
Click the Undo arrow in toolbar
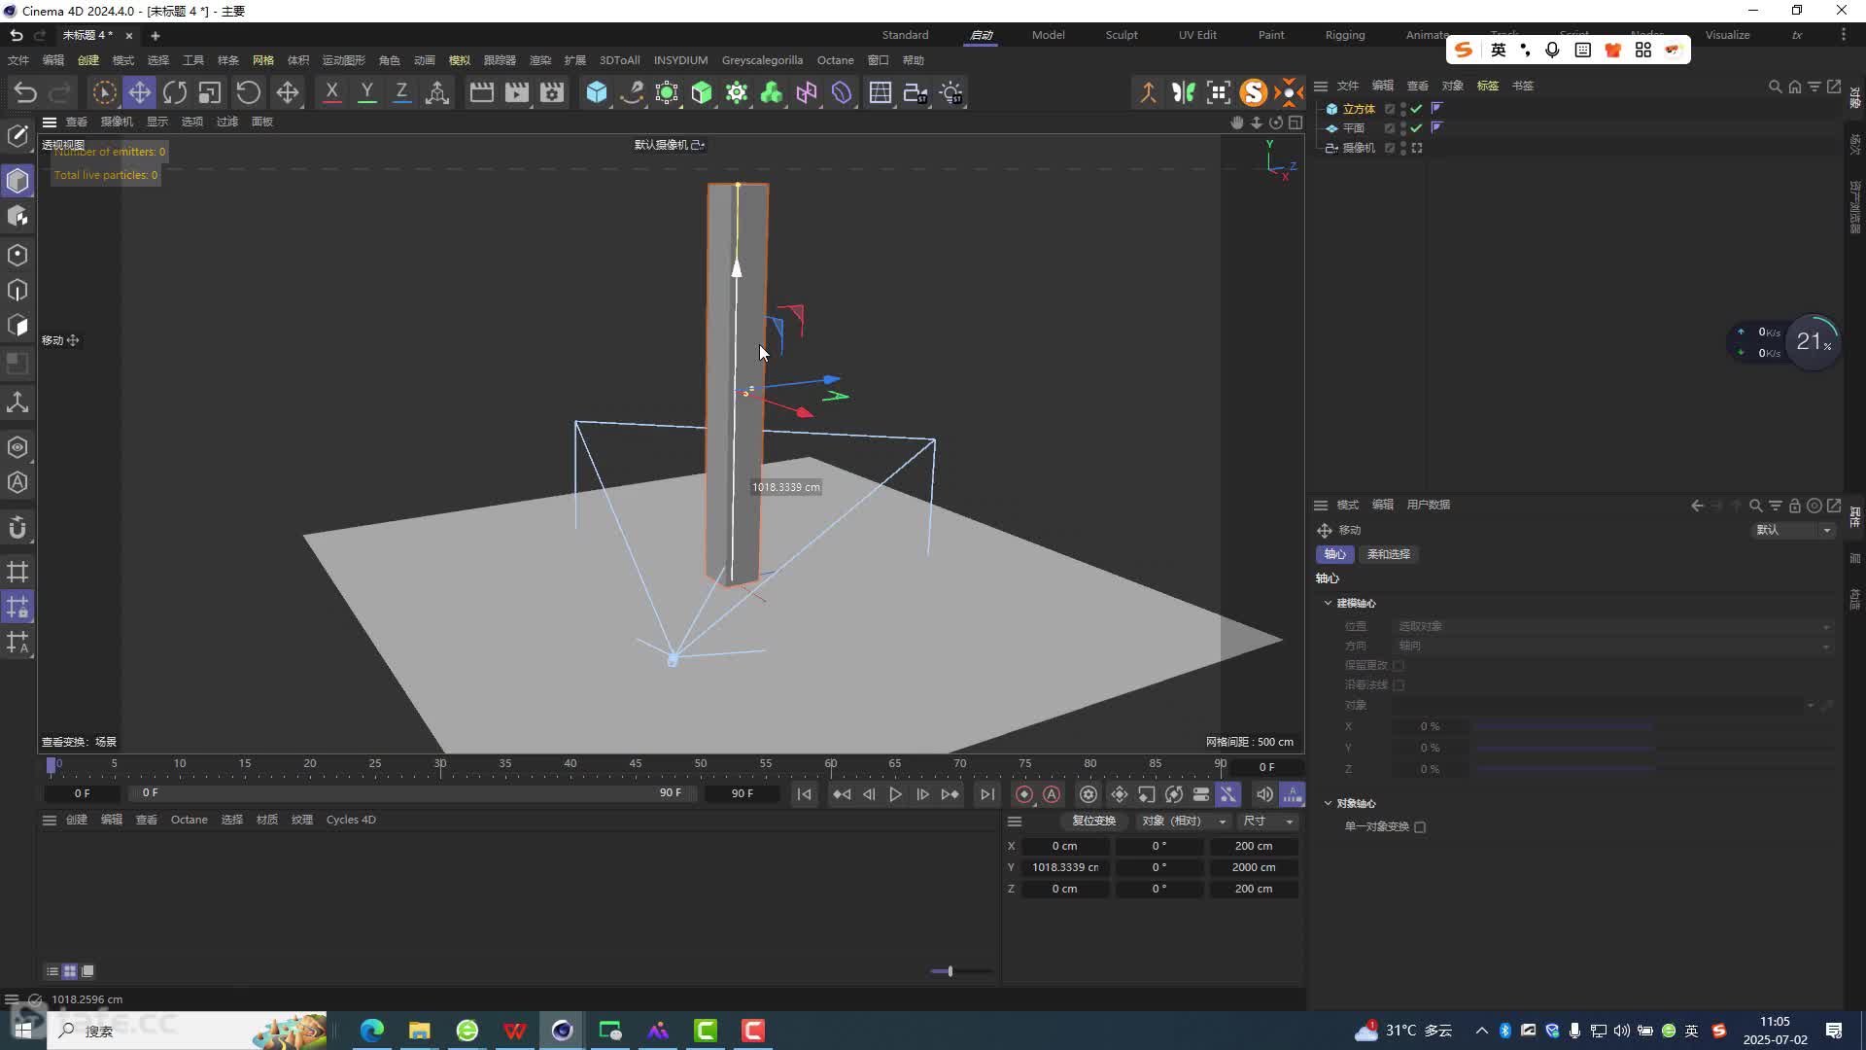tap(25, 92)
